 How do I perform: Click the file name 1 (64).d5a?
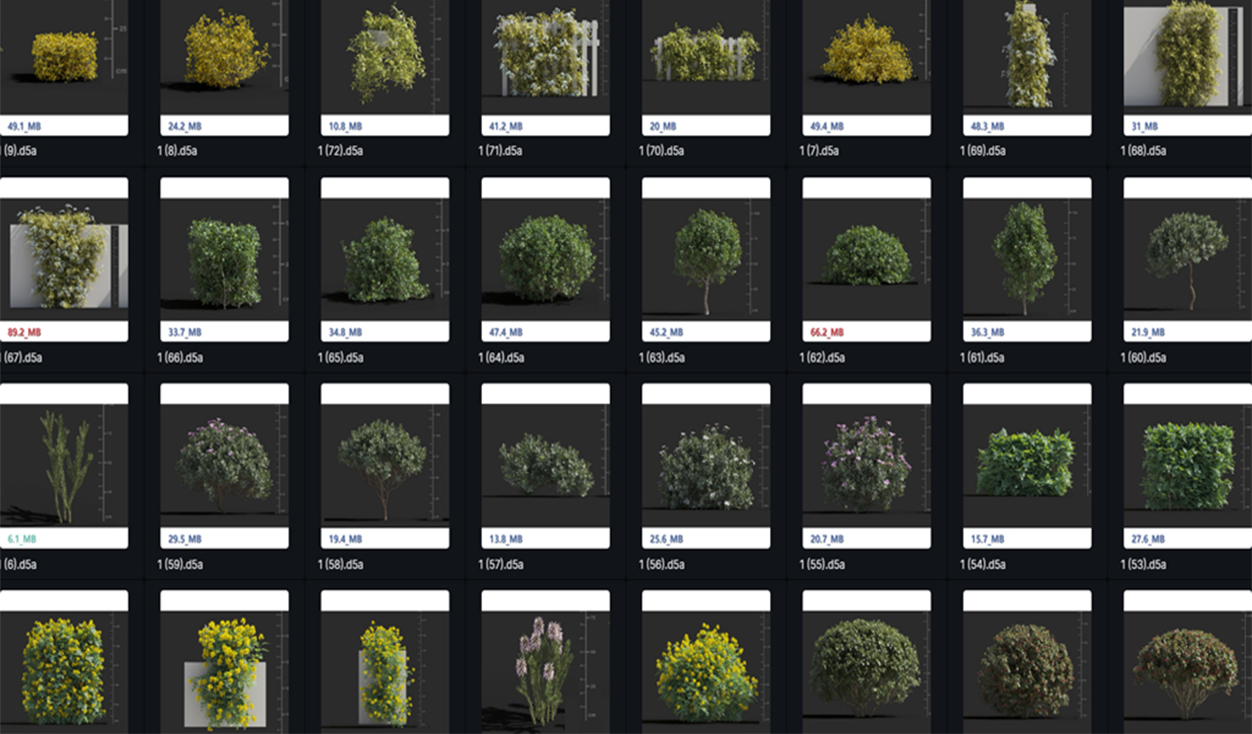(x=501, y=358)
